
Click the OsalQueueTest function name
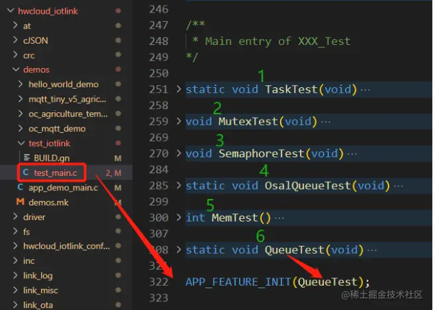[x=308, y=186]
